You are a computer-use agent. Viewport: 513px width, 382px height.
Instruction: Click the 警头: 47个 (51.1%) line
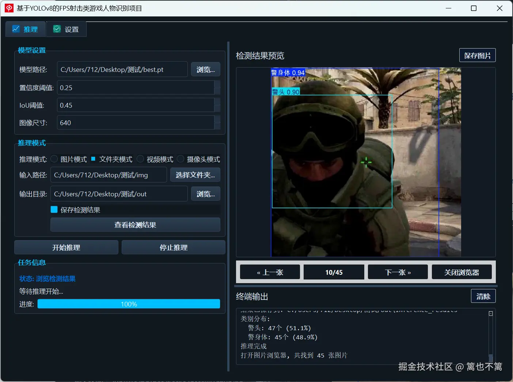[280, 328]
